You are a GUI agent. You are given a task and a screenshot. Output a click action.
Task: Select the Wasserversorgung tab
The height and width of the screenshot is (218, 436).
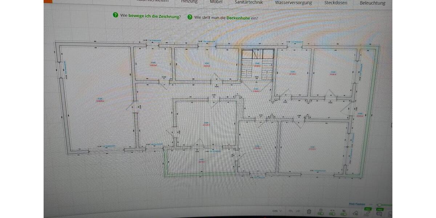(x=294, y=3)
